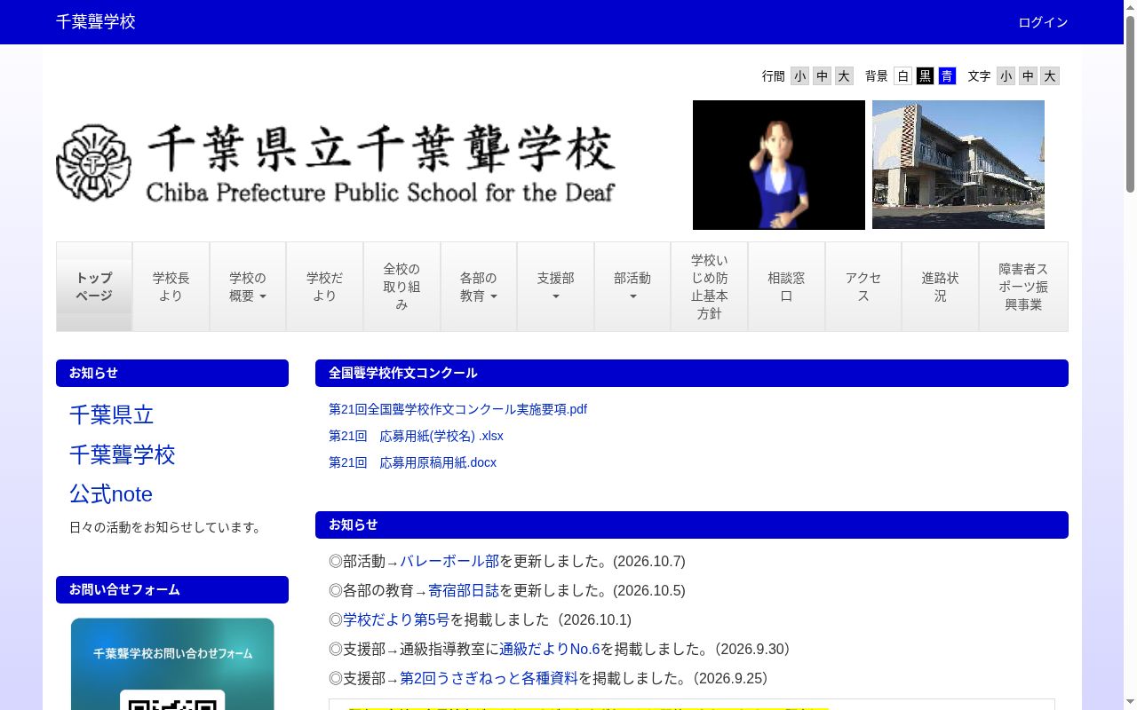Open 第21回全国聾学校作文コンクール実施要項.pdf
Screen dimensions: 1137x710
457,409
